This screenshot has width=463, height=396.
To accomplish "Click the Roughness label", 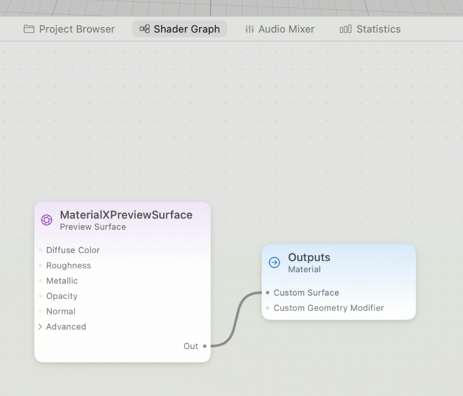I will (x=69, y=265).
